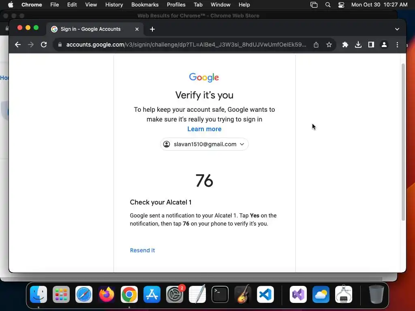Click the date and time in menu bar
415x311 pixels.
coord(379,5)
